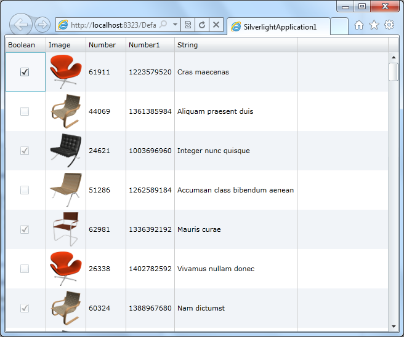
Task: Click red chair image in Cras maecenas row
Action: pyautogui.click(x=66, y=72)
